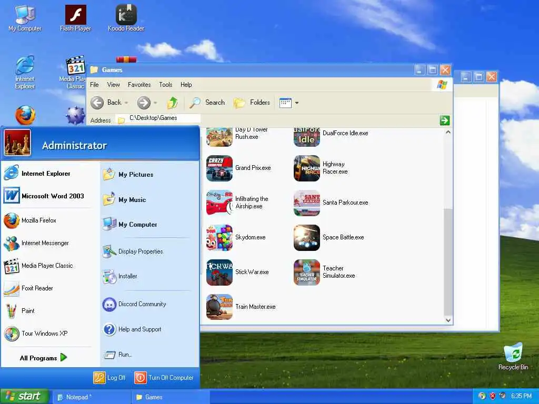Select the Santa Parkour.exe icon
This screenshot has height=404, width=539.
[307, 203]
